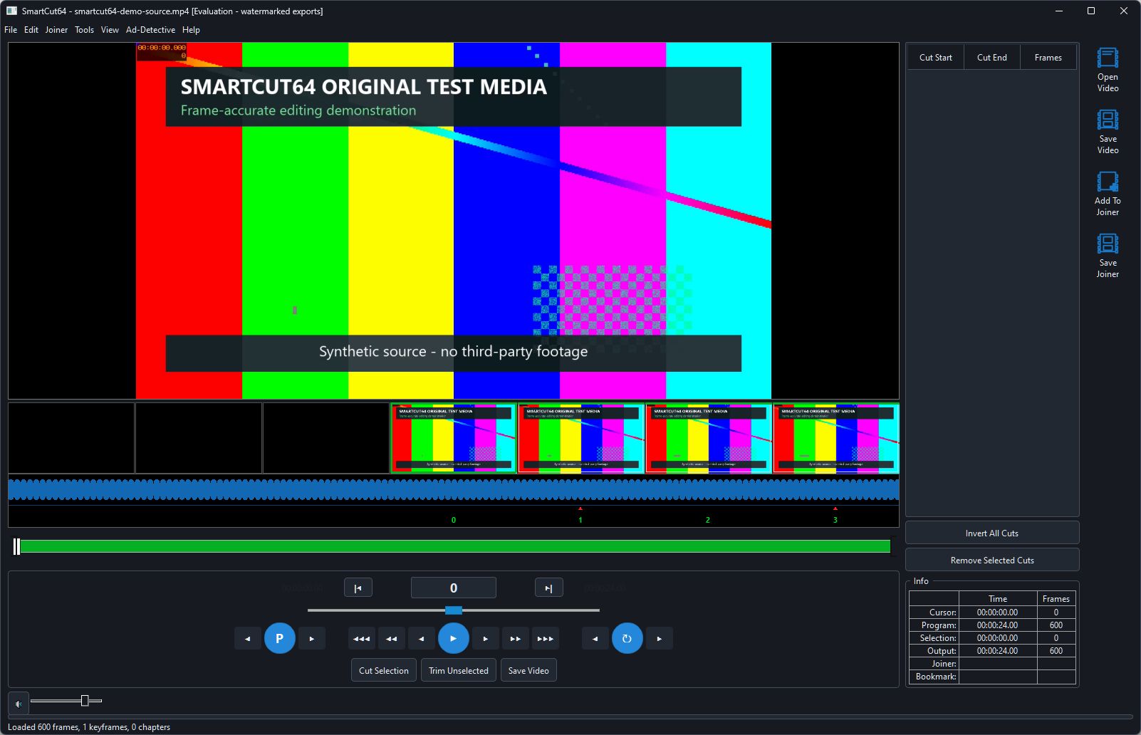Click the right arrow beside loop button
Image resolution: width=1141 pixels, height=735 pixels.
pos(660,639)
